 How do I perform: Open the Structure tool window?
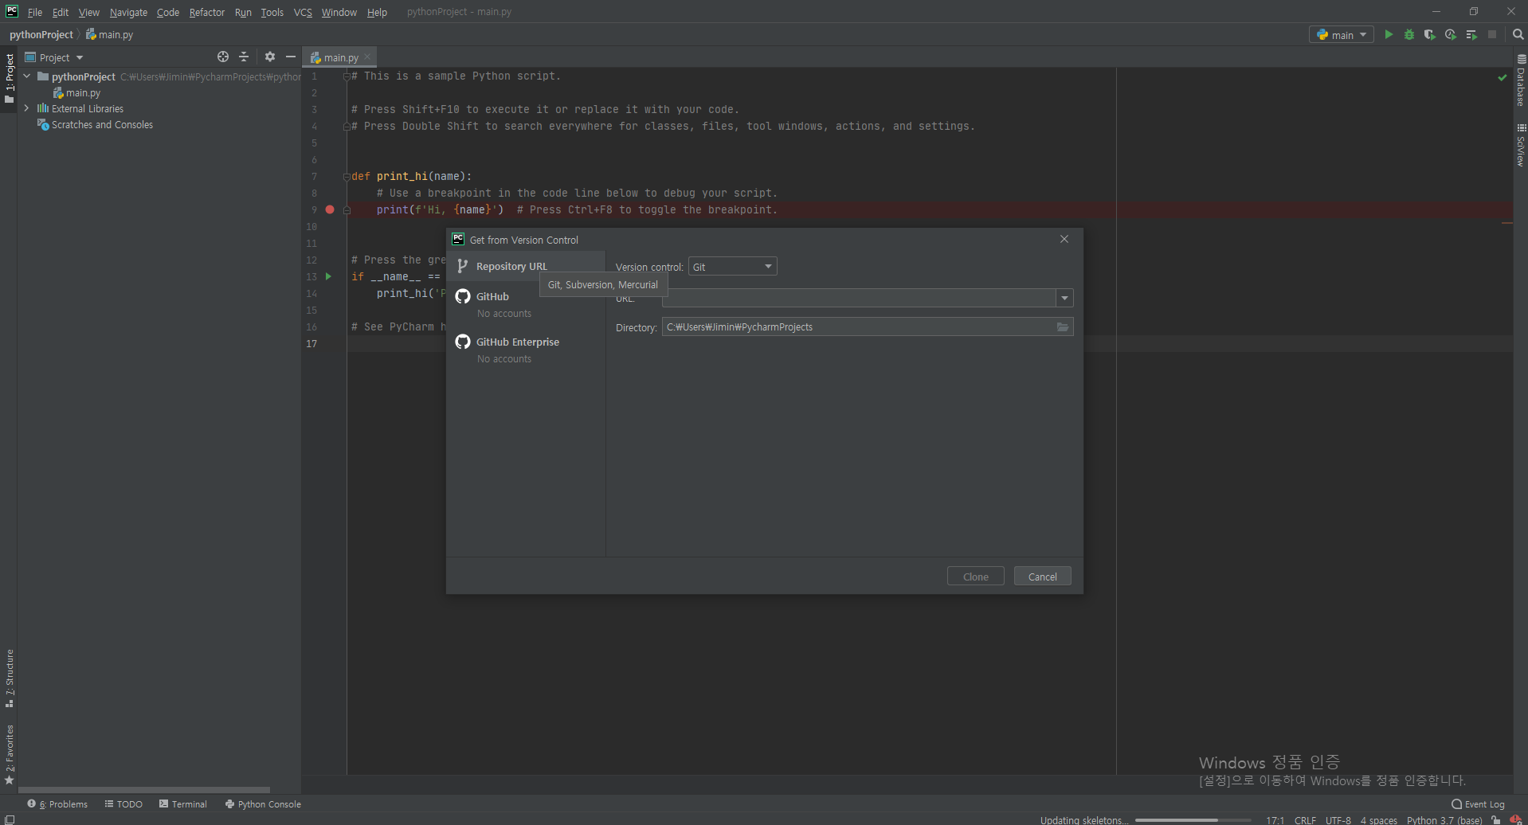(x=9, y=678)
